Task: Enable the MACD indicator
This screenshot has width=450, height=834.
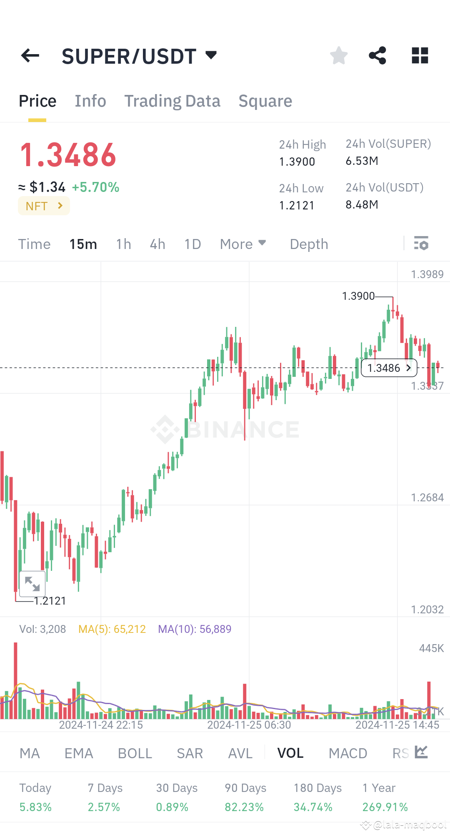Action: pos(348,753)
